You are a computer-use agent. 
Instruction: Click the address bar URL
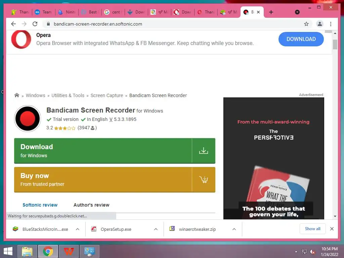(98, 24)
